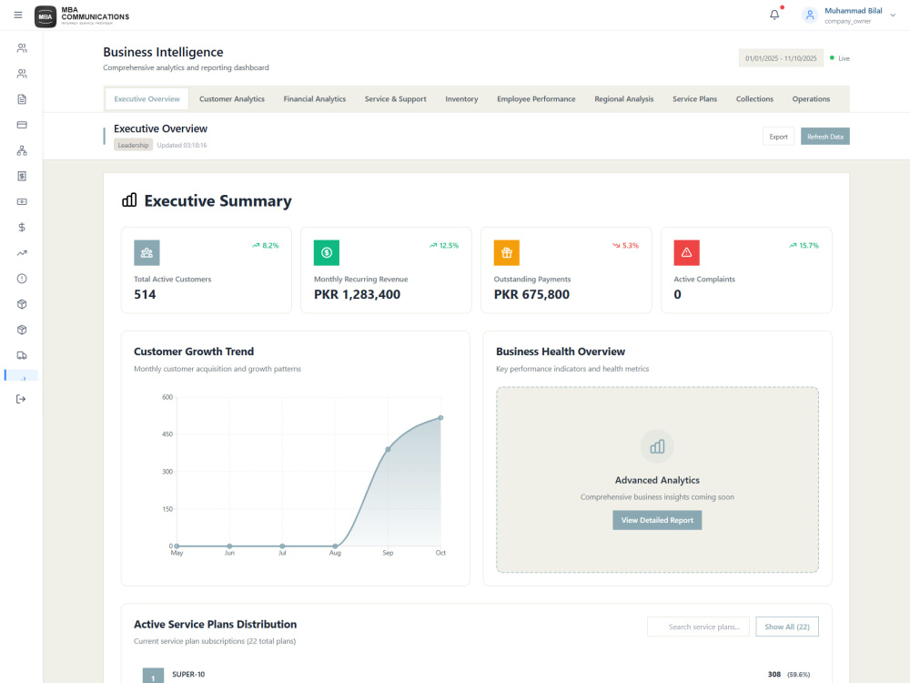Open the dollar sign sidebar icon
Image resolution: width=910 pixels, height=683 pixels.
[x=22, y=227]
